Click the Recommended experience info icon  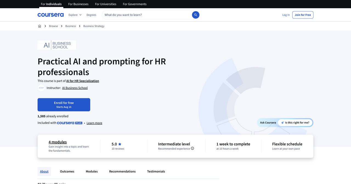point(193,148)
